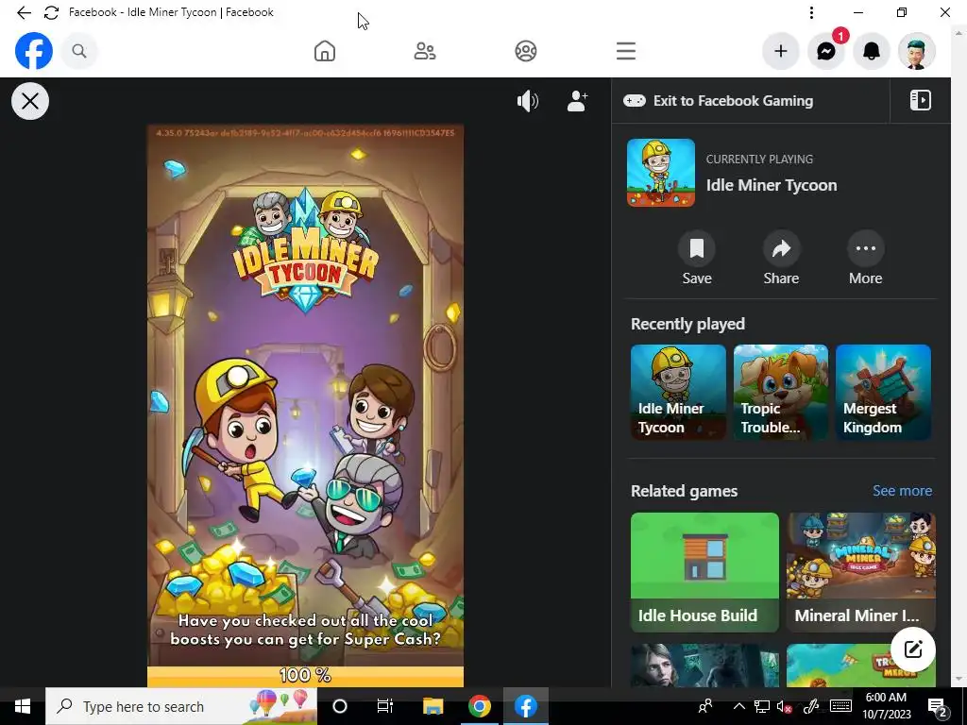The height and width of the screenshot is (725, 967).
Task: Mute the game sound speaker icon
Action: 527,101
